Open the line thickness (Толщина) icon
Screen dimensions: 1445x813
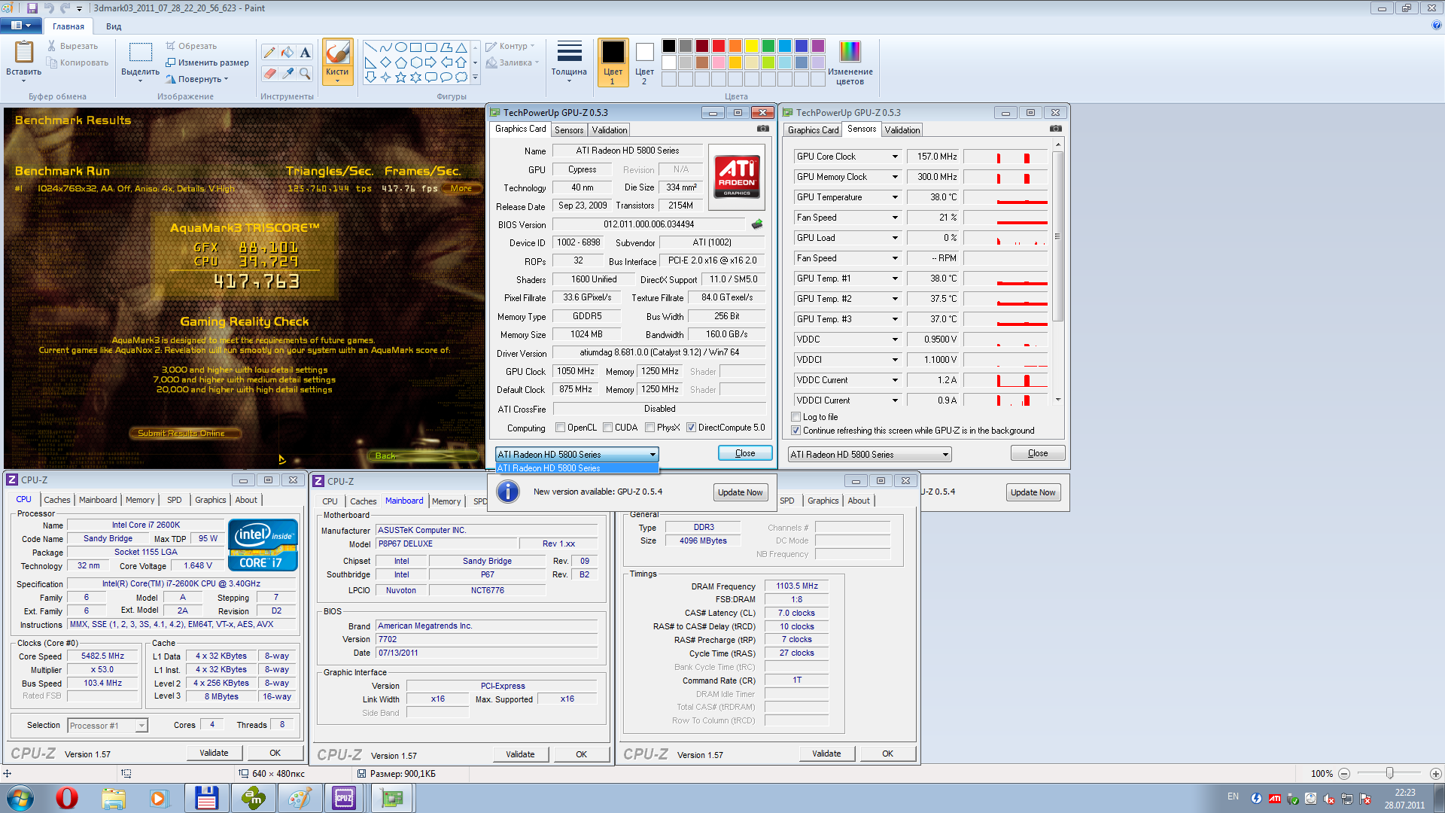569,51
